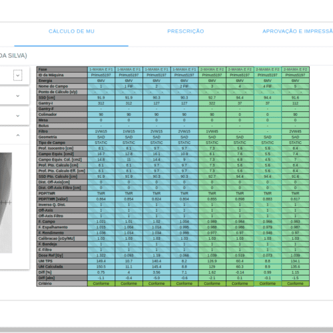Viewport: 333px width, 333px height.
Task: Click 1.322 in Dose Ref [Gy] row
Action: pos(101,256)
